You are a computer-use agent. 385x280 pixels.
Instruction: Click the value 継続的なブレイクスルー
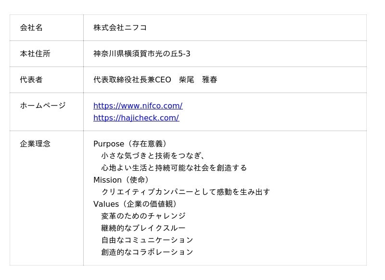pos(143,228)
